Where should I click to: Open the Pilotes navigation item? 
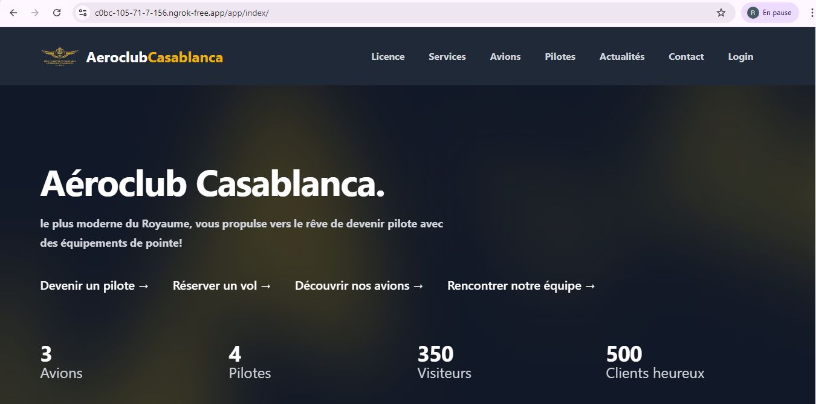pos(560,57)
